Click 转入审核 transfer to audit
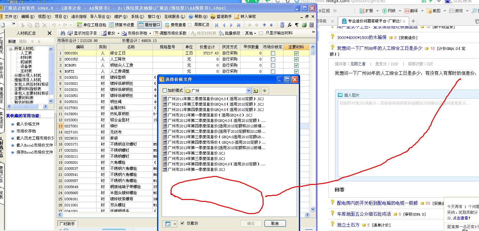Image resolution: width=479 pixels, height=231 pixels. click(x=245, y=17)
